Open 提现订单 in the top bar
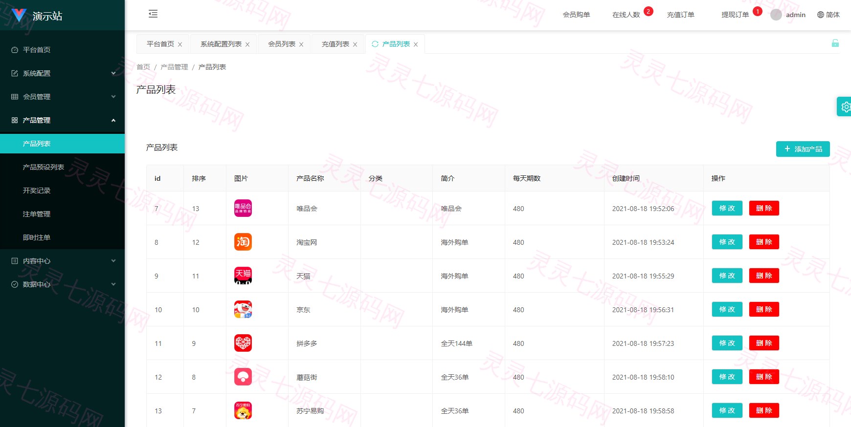The width and height of the screenshot is (851, 427). coord(735,15)
